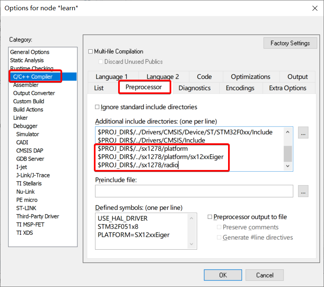The width and height of the screenshot is (324, 287).
Task: Browse for a preinclude file
Action: coord(303,191)
